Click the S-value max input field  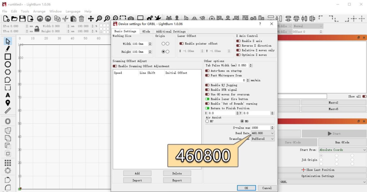[261, 128]
